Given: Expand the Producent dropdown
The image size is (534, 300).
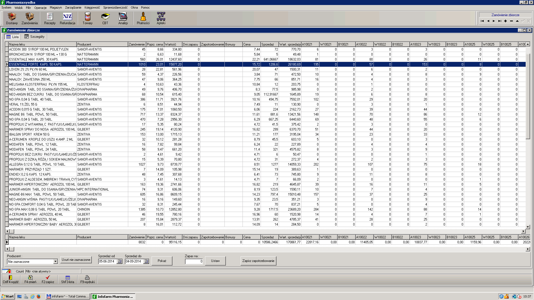Looking at the screenshot, I should 55,262.
